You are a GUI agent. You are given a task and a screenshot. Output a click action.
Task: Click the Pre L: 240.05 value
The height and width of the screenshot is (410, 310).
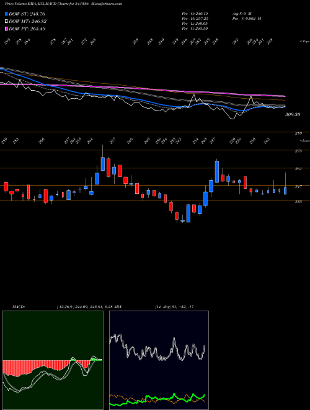click(195, 24)
